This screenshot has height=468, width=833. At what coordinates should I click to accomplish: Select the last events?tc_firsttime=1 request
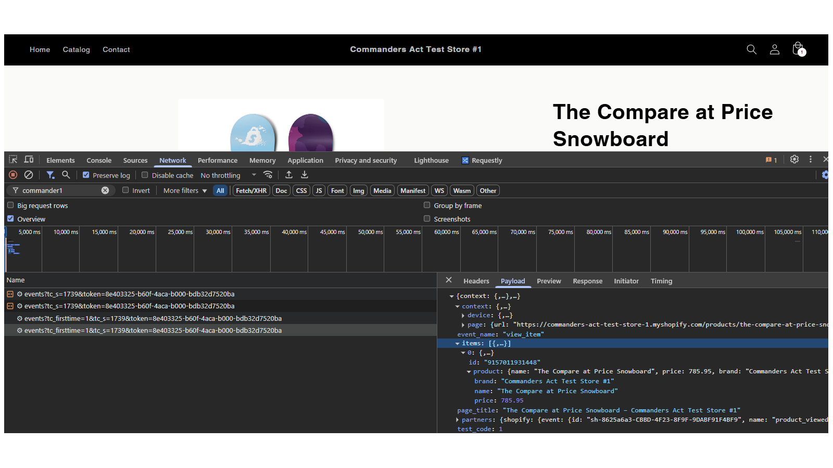220,330
